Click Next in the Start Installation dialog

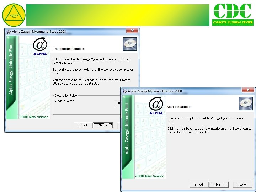click(218, 185)
